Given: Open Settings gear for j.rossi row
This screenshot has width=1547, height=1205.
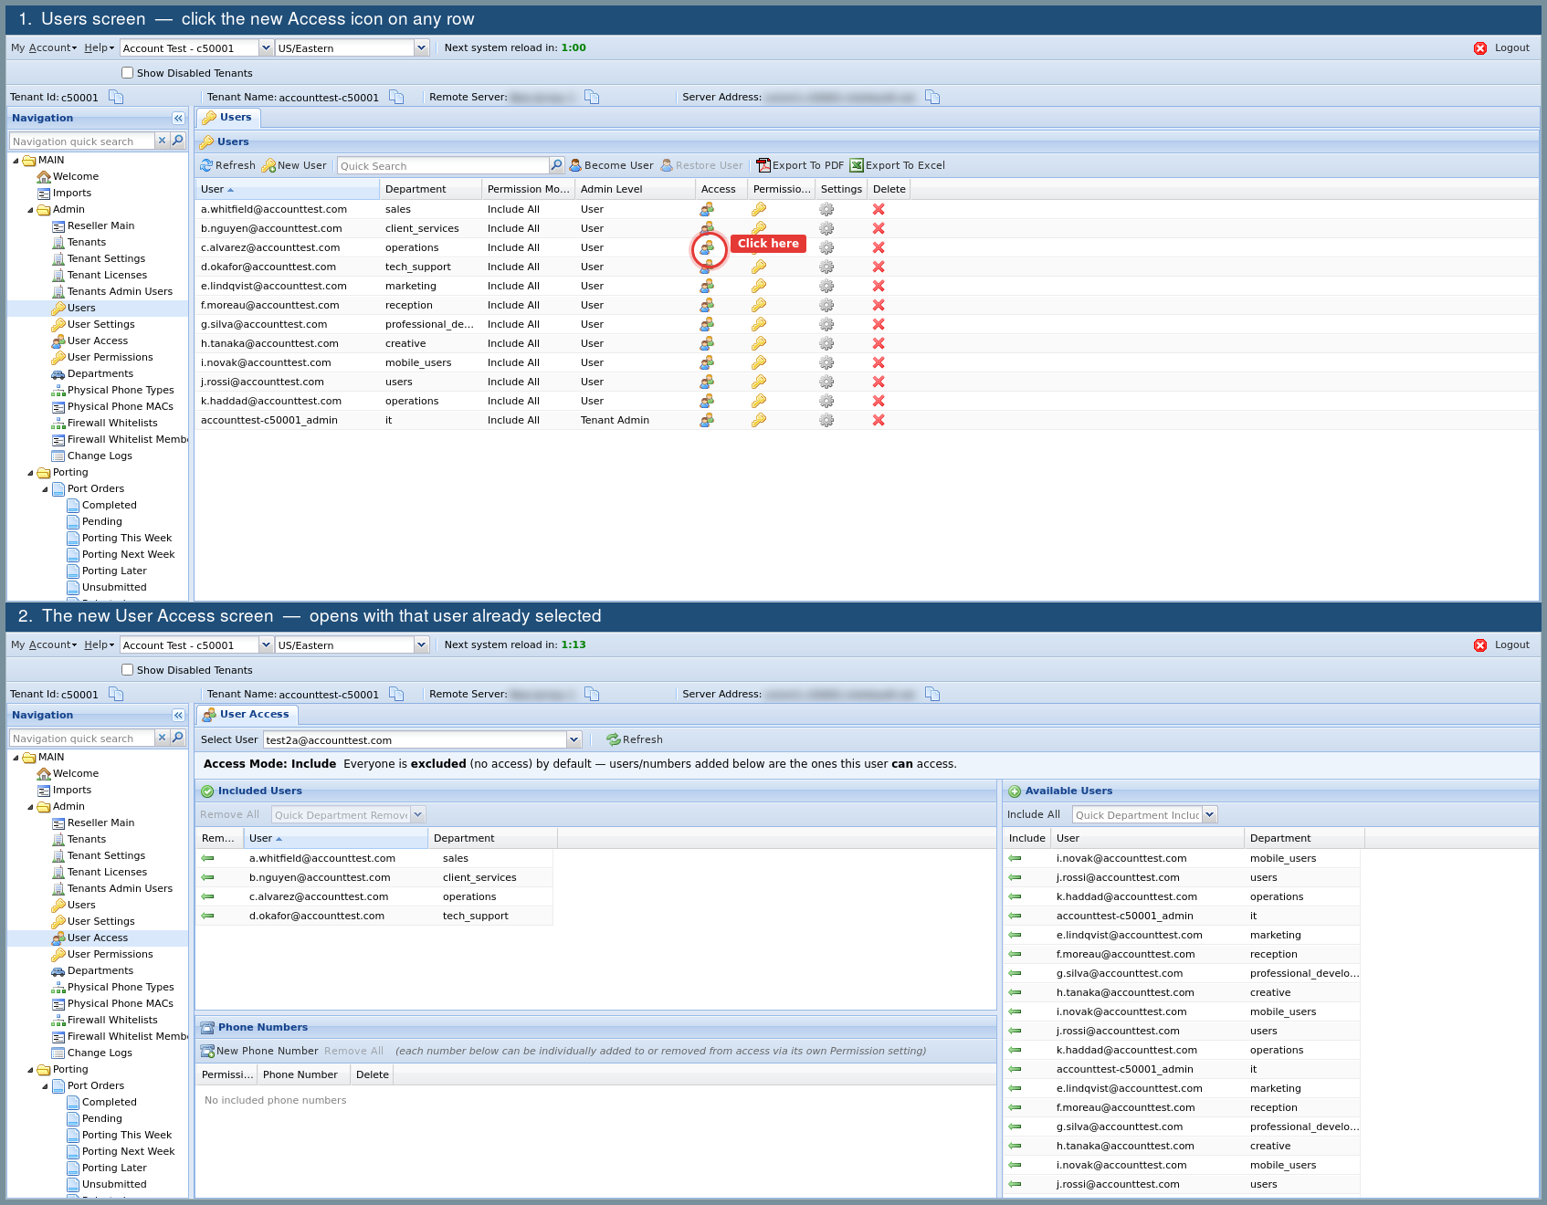Looking at the screenshot, I should [826, 382].
